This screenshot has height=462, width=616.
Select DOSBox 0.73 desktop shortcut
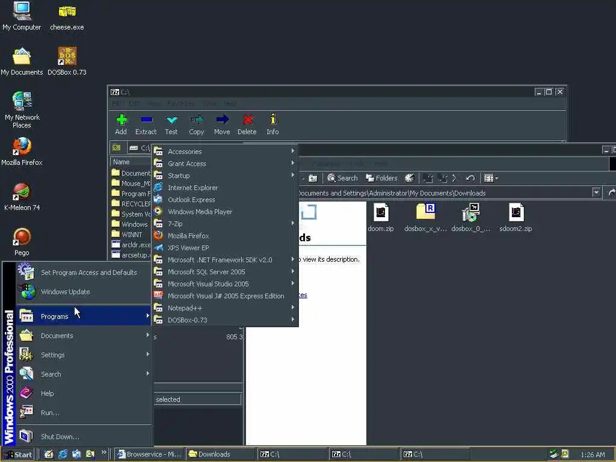(x=67, y=61)
